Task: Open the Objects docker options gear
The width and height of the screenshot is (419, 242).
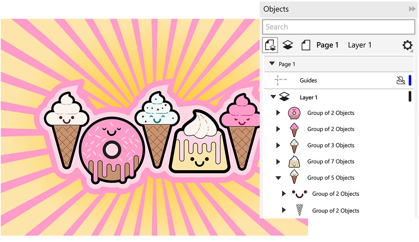Action: click(407, 45)
